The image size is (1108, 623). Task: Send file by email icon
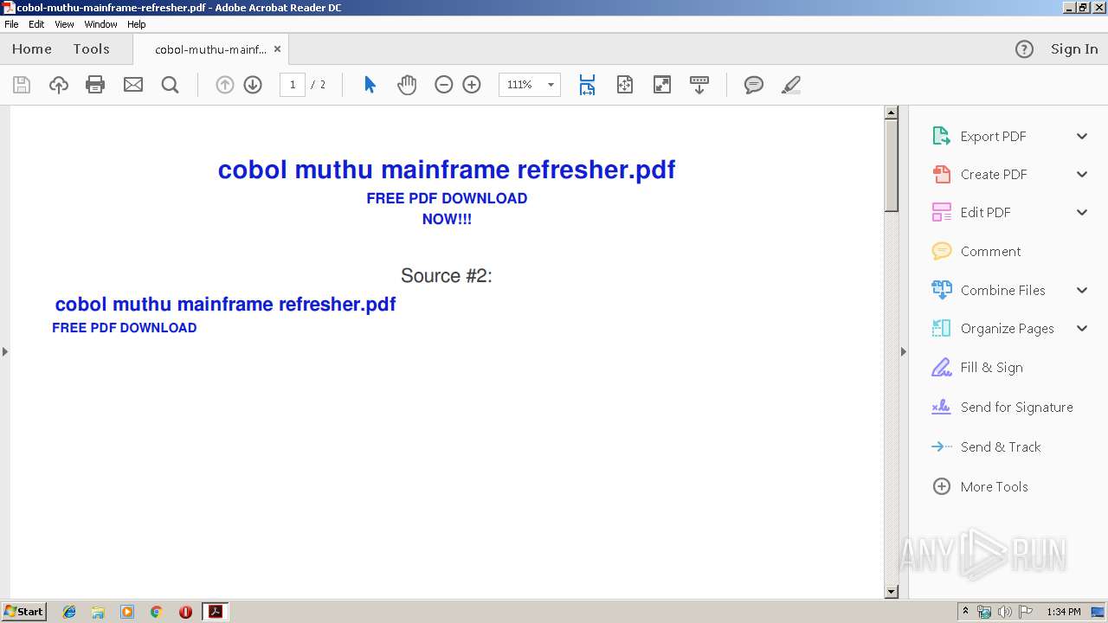click(133, 85)
